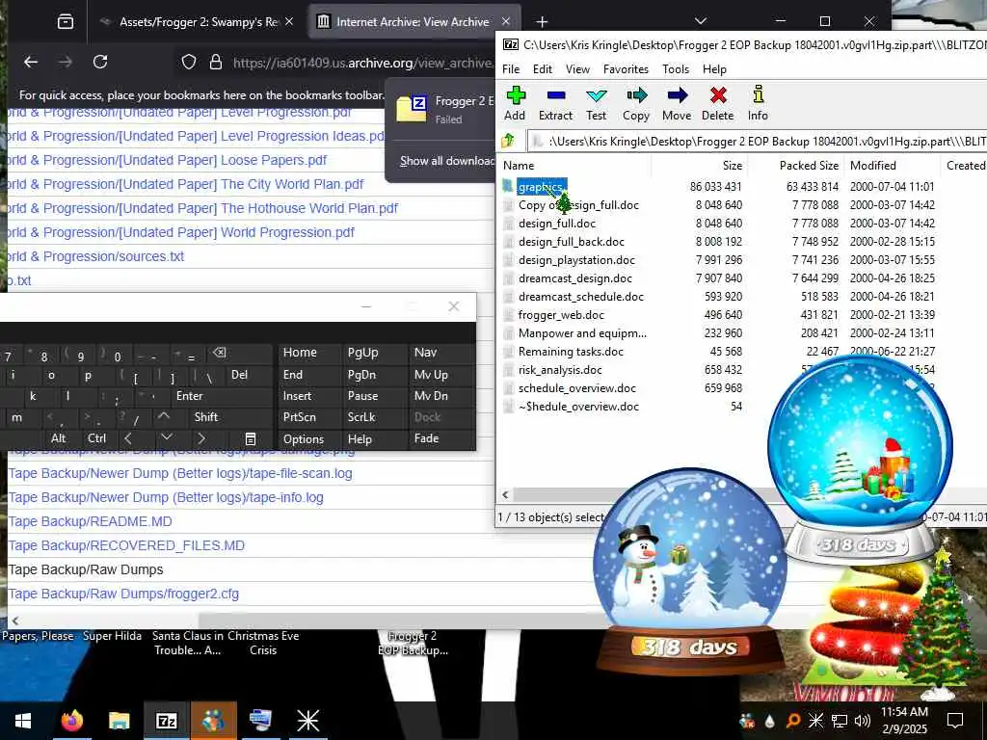Select Manpower and equipm... file
The height and width of the screenshot is (740, 987).
(582, 332)
